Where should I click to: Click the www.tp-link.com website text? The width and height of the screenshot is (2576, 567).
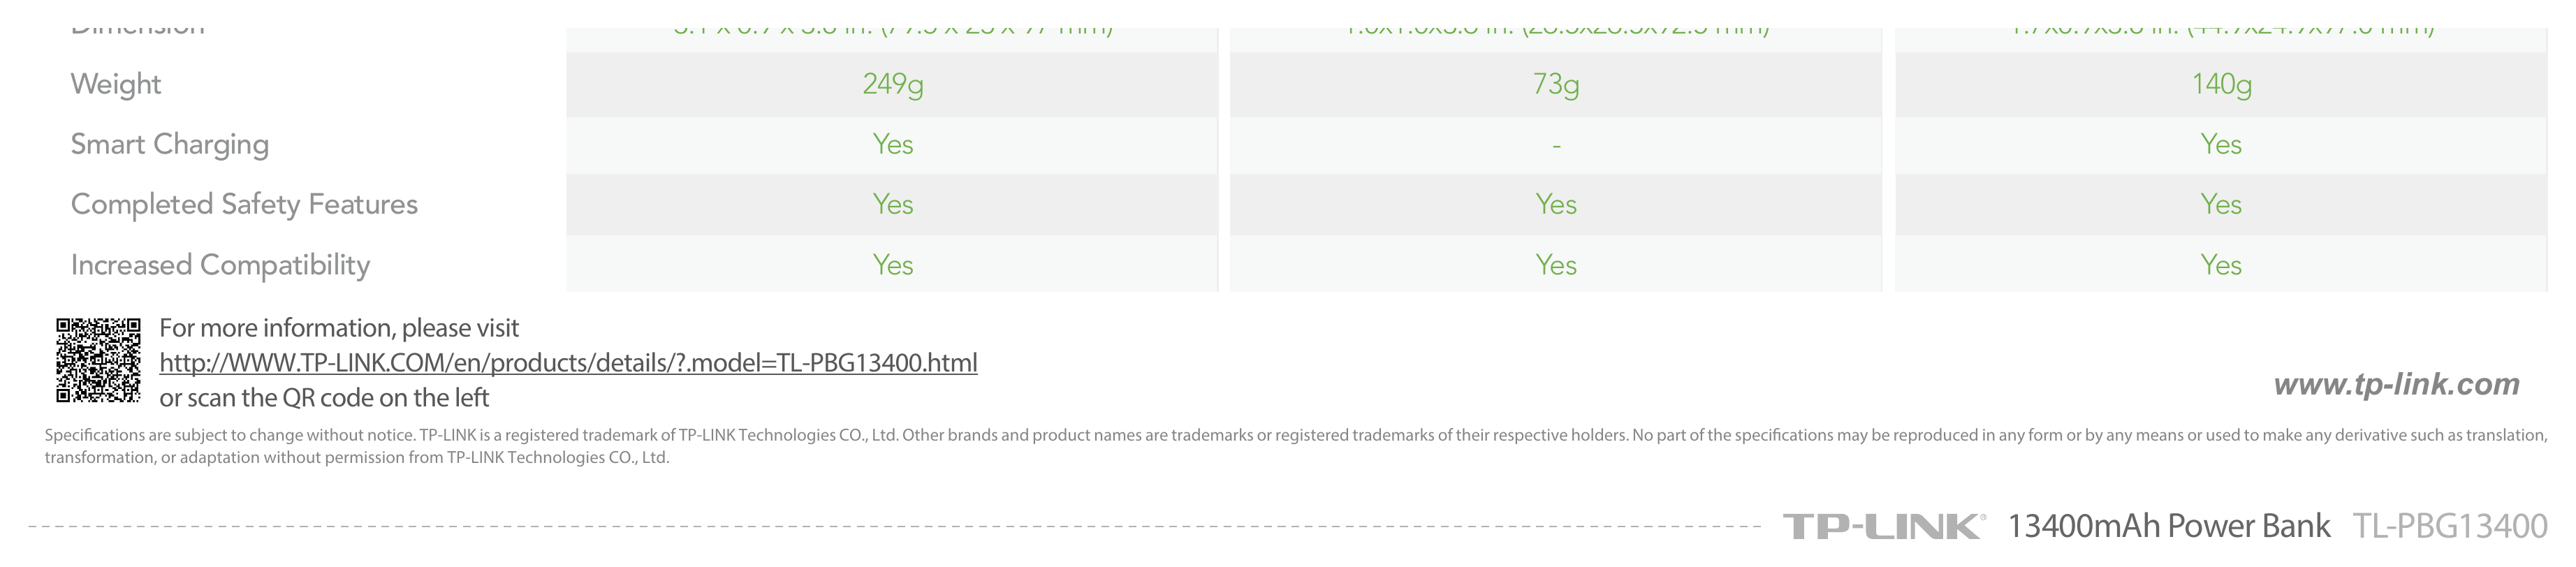click(2396, 384)
